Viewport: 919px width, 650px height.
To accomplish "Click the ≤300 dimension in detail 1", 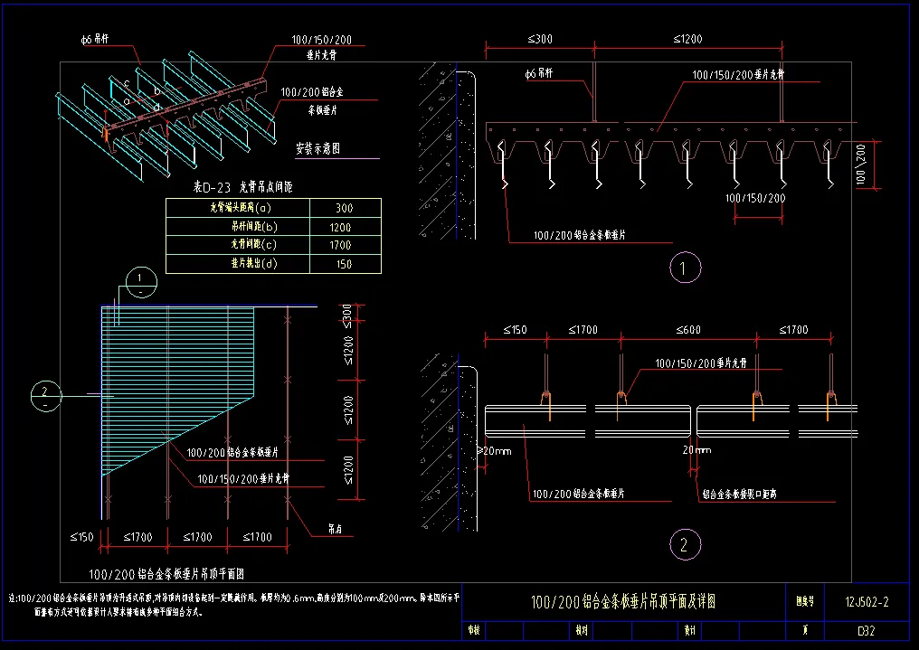I will 539,39.
